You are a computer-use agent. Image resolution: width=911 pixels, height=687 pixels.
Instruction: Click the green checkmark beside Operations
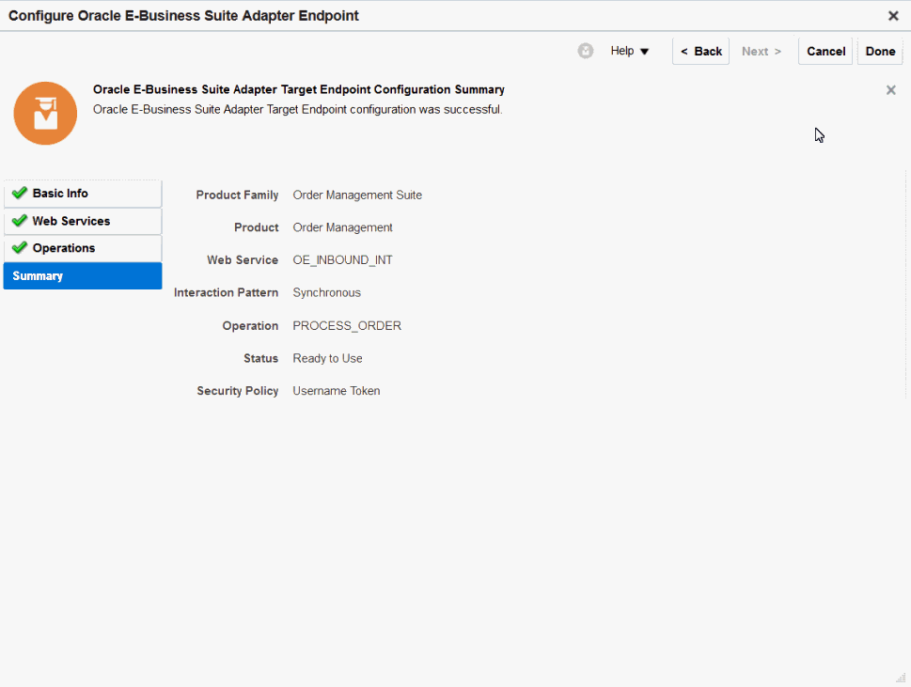pyautogui.click(x=20, y=247)
